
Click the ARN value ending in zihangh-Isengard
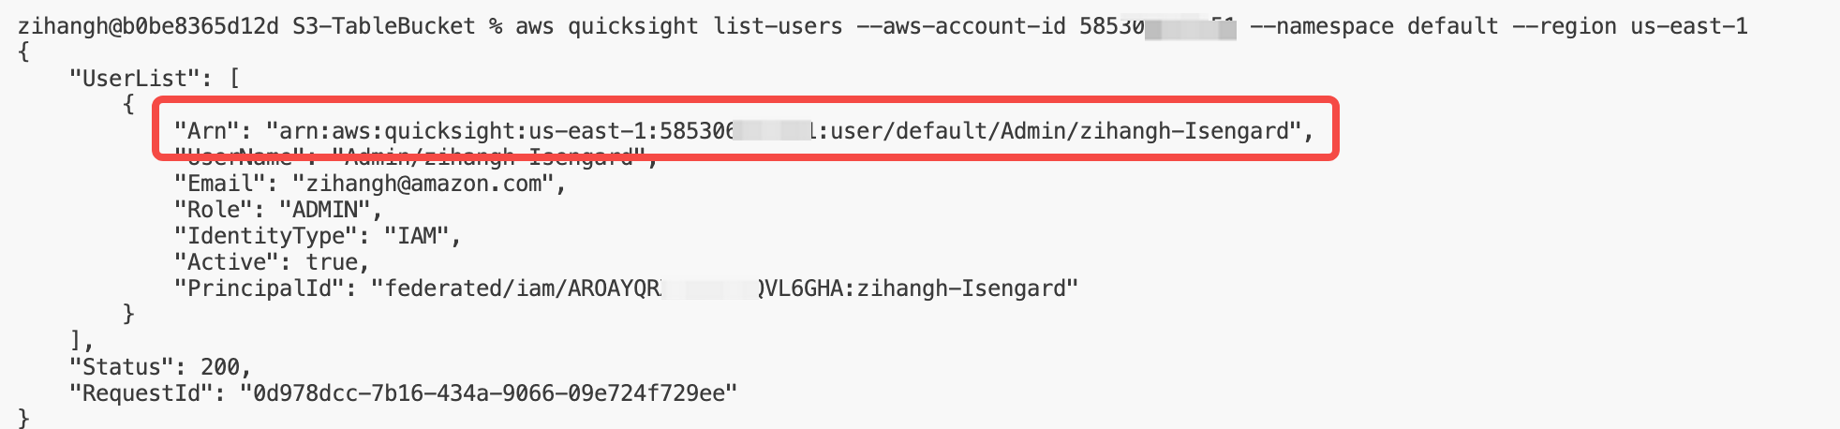785,131
